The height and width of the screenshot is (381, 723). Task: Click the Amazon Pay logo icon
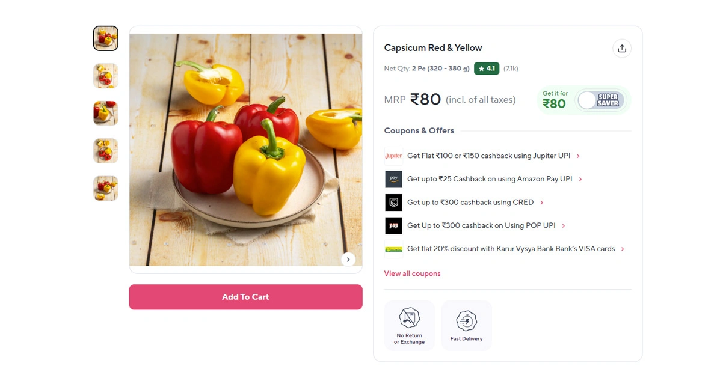(393, 179)
